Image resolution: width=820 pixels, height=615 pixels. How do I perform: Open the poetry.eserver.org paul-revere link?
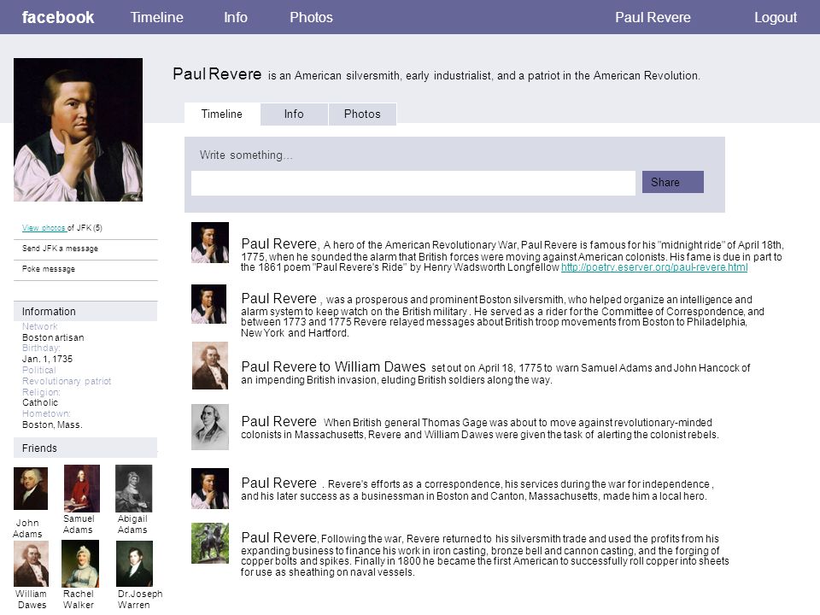[654, 267]
